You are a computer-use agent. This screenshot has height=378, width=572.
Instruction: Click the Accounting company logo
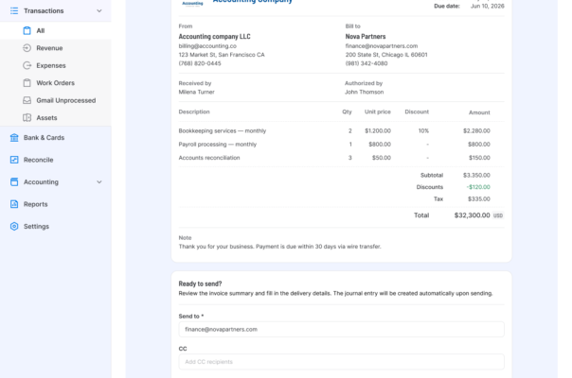[x=192, y=3]
